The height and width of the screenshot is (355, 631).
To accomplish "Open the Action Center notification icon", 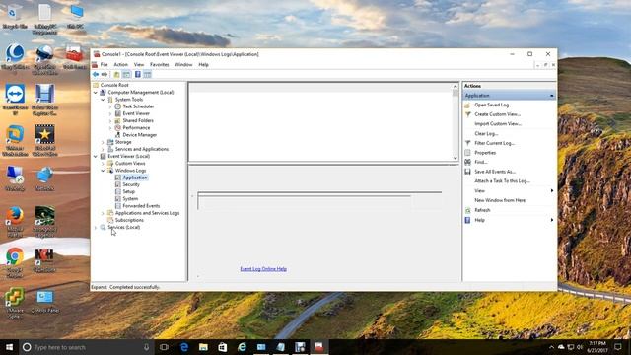I will (618, 347).
